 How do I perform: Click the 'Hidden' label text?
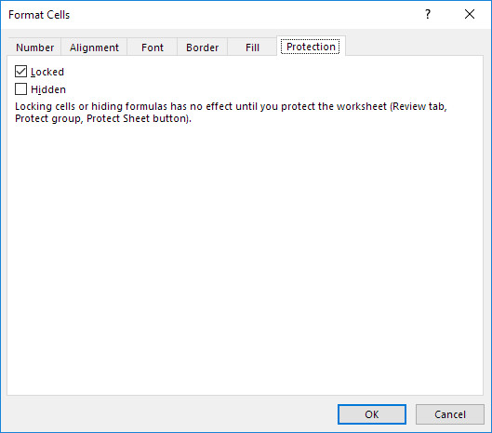point(48,89)
